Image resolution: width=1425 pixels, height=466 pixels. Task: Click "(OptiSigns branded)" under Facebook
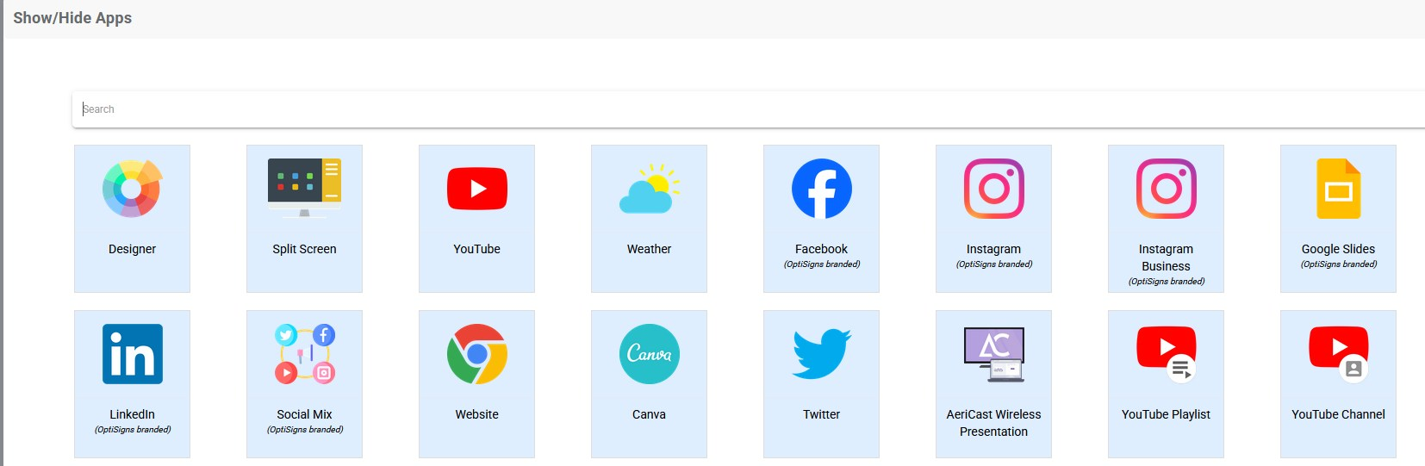click(x=821, y=264)
